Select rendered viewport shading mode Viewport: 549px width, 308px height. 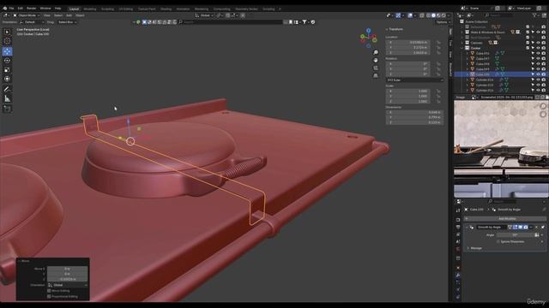pos(443,15)
